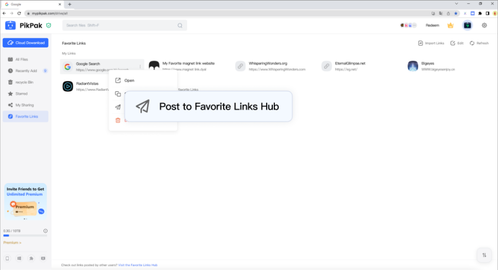Screen dimensions: 498x270
Task: Click the Edit links icon
Action: [x=457, y=43]
